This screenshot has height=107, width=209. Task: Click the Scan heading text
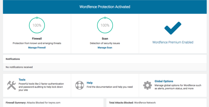(105, 39)
